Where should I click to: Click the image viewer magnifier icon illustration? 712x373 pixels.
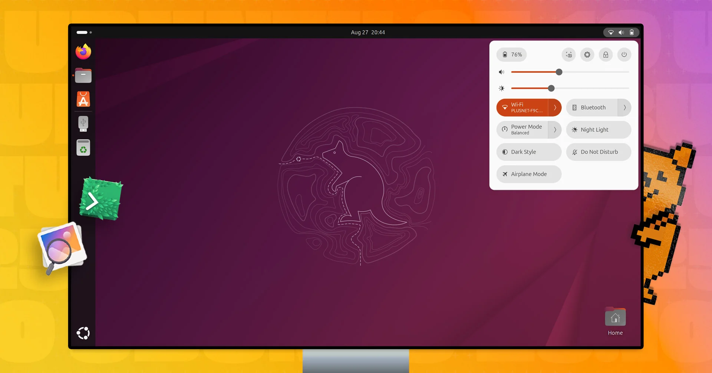click(62, 248)
